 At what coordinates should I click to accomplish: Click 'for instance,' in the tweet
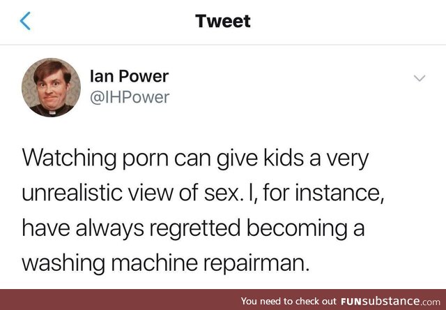coord(323,193)
